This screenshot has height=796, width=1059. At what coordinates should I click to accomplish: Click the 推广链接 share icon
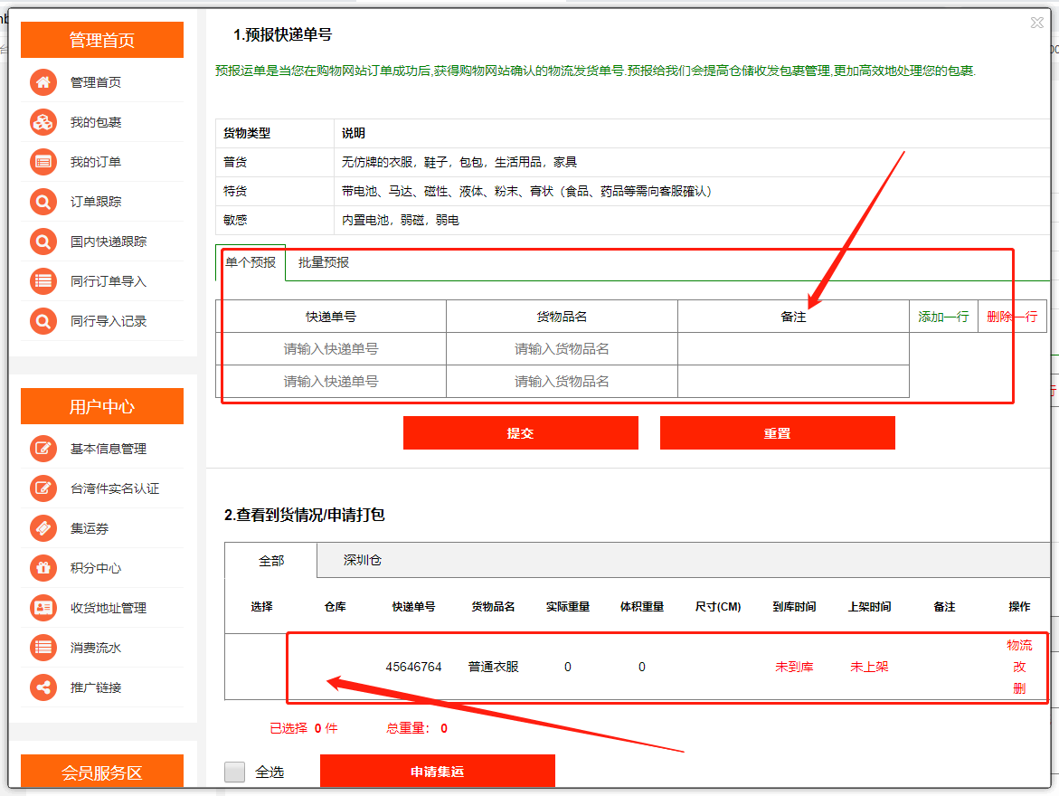(43, 687)
